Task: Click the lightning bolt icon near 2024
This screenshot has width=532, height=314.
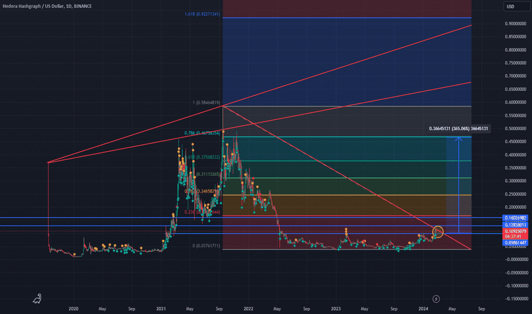Action: coord(436,299)
